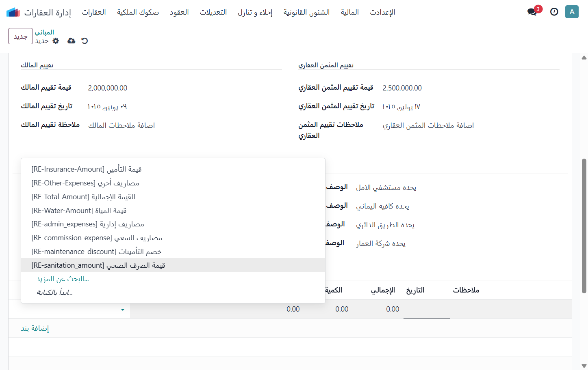Open the صكوك الملكية menu

pyautogui.click(x=138, y=12)
